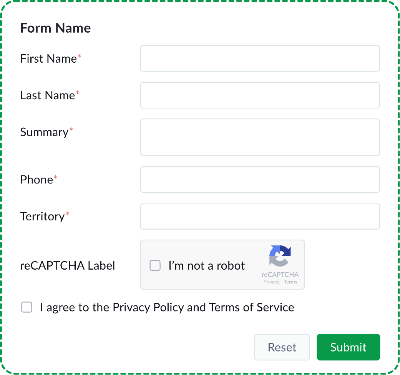400x375 pixels.
Task: Open the Terms link under the reCAPTCHA logo
Action: click(290, 281)
